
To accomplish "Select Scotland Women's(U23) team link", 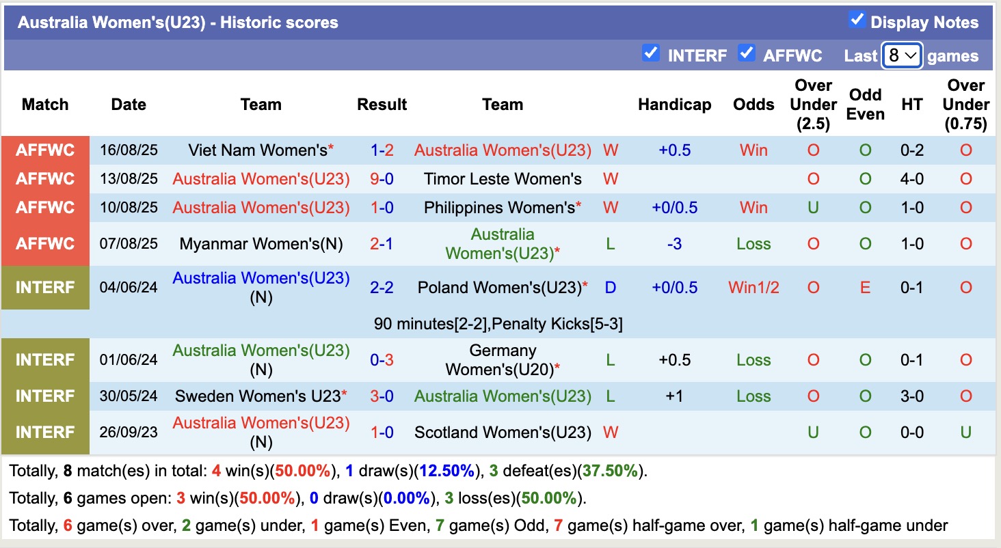I will [503, 433].
